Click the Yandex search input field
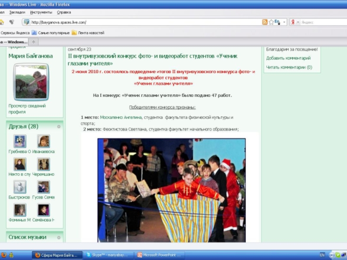 (x=324, y=22)
